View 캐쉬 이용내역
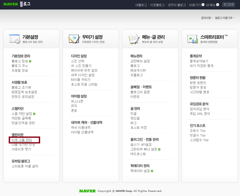The height and width of the screenshot is (196, 240). (81, 128)
